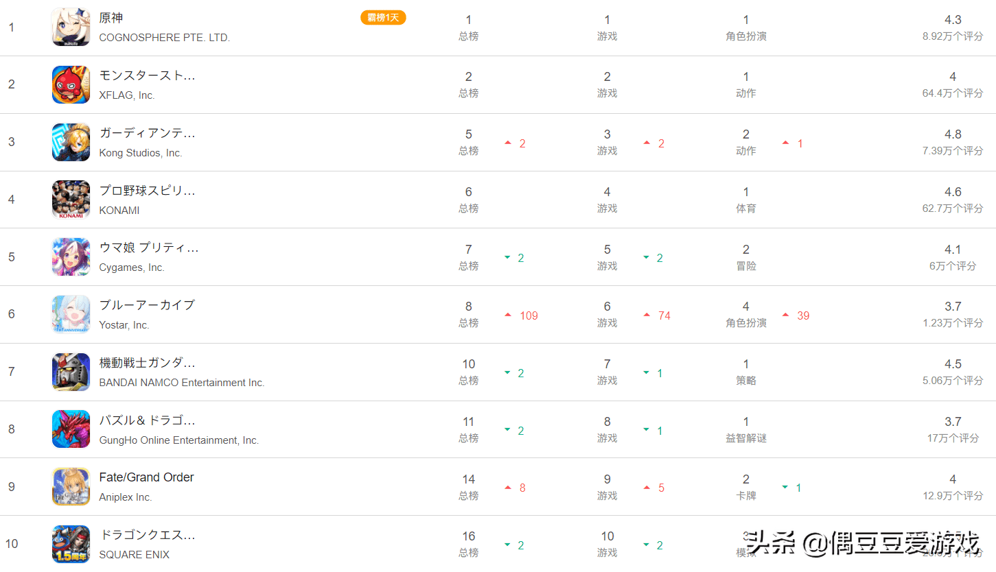Click the 冒险 category rank cell
This screenshot has height=572, width=996.
click(746, 257)
